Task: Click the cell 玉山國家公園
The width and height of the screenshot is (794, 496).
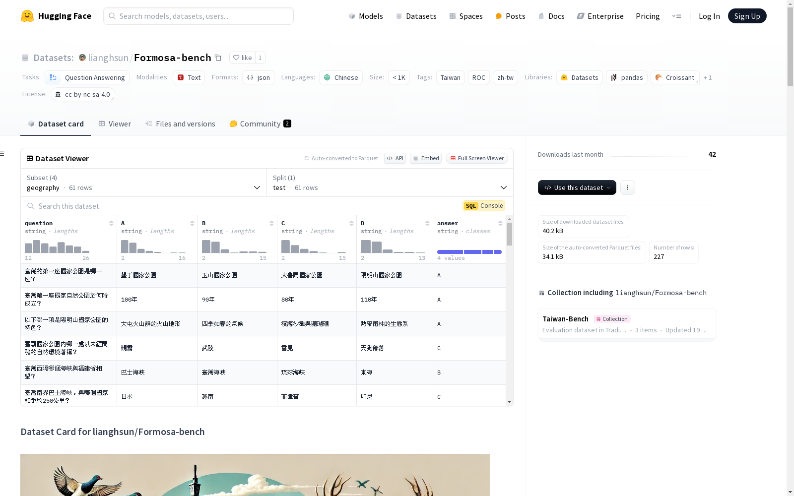Action: (237, 275)
